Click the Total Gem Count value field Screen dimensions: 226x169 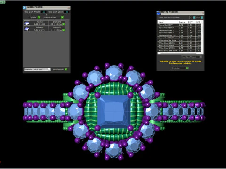[x=67, y=12]
